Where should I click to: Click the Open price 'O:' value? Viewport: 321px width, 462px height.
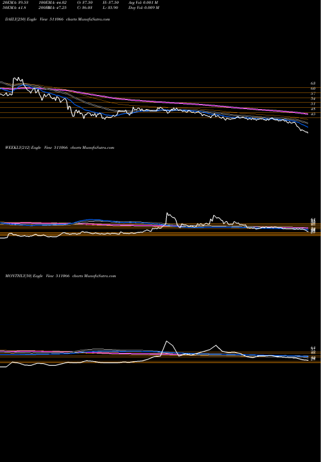[85, 3]
